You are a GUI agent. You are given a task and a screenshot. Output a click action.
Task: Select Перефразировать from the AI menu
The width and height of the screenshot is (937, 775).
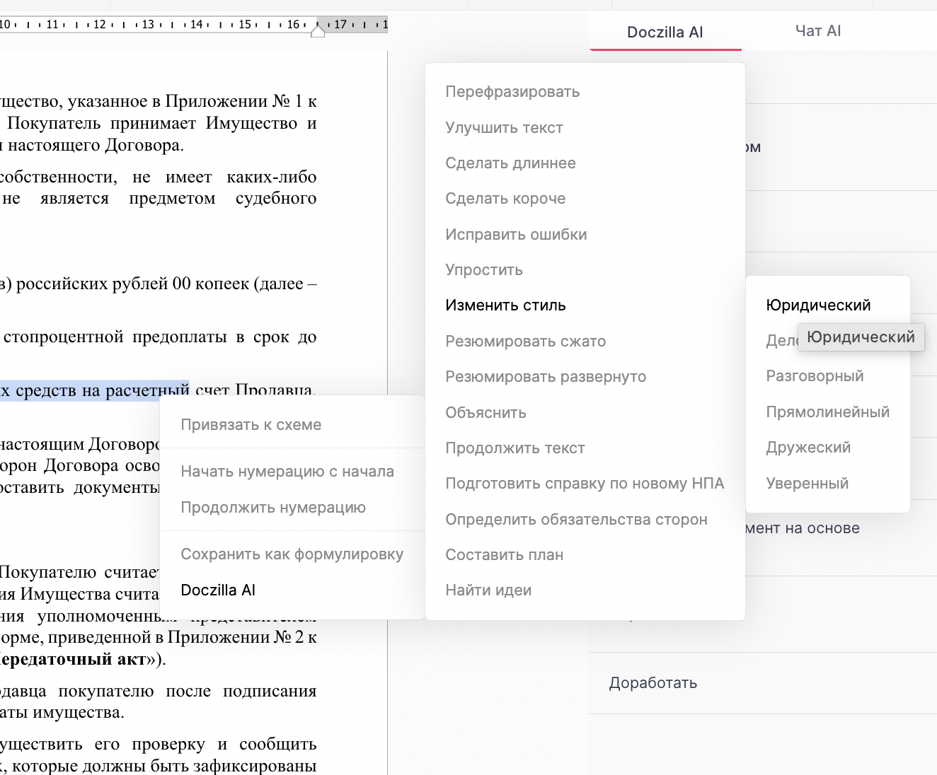click(x=512, y=92)
